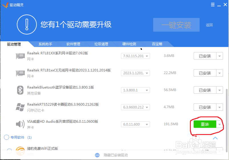Open version dropdown 2023.1.1201.
Screen dimensions: 229x160
[135, 73]
